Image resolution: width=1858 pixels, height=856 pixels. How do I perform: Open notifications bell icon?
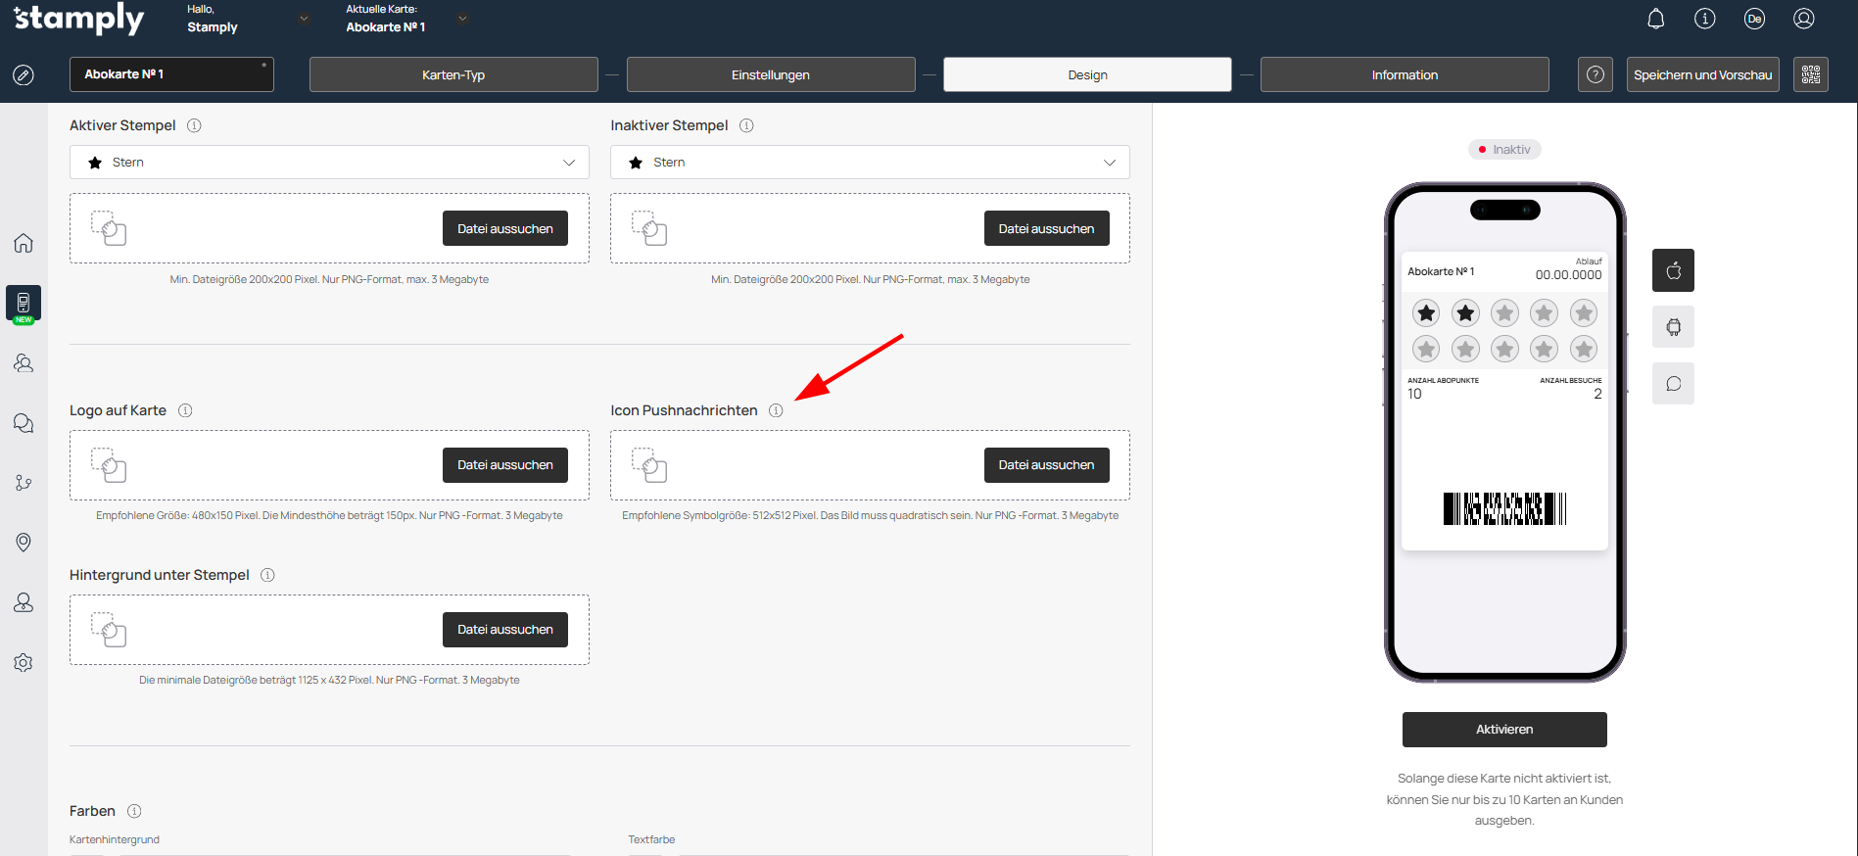pos(1655,19)
